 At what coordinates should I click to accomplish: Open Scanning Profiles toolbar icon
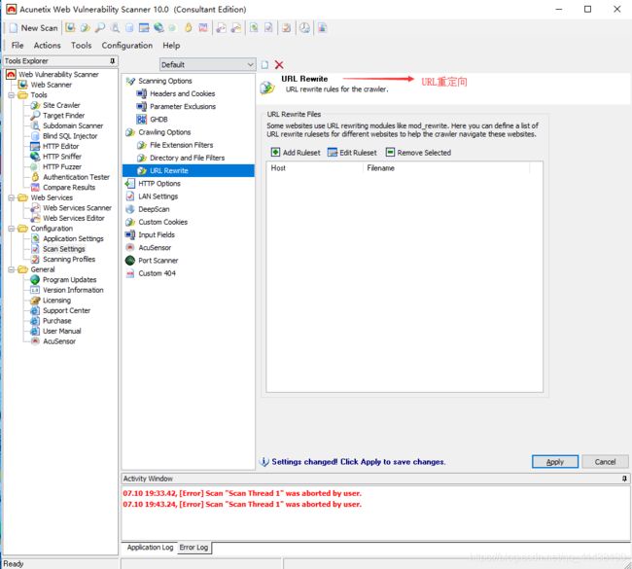[287, 28]
